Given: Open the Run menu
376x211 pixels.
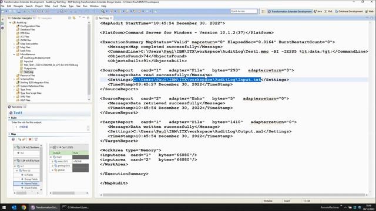Looking at the screenshot, I should [x=85, y=6].
